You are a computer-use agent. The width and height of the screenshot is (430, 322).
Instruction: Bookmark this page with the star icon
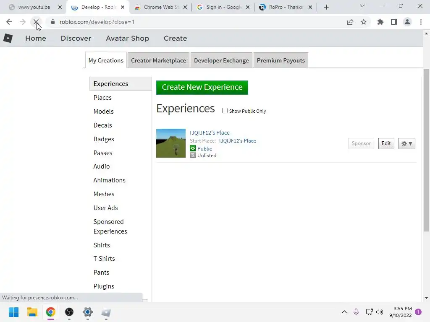[364, 22]
